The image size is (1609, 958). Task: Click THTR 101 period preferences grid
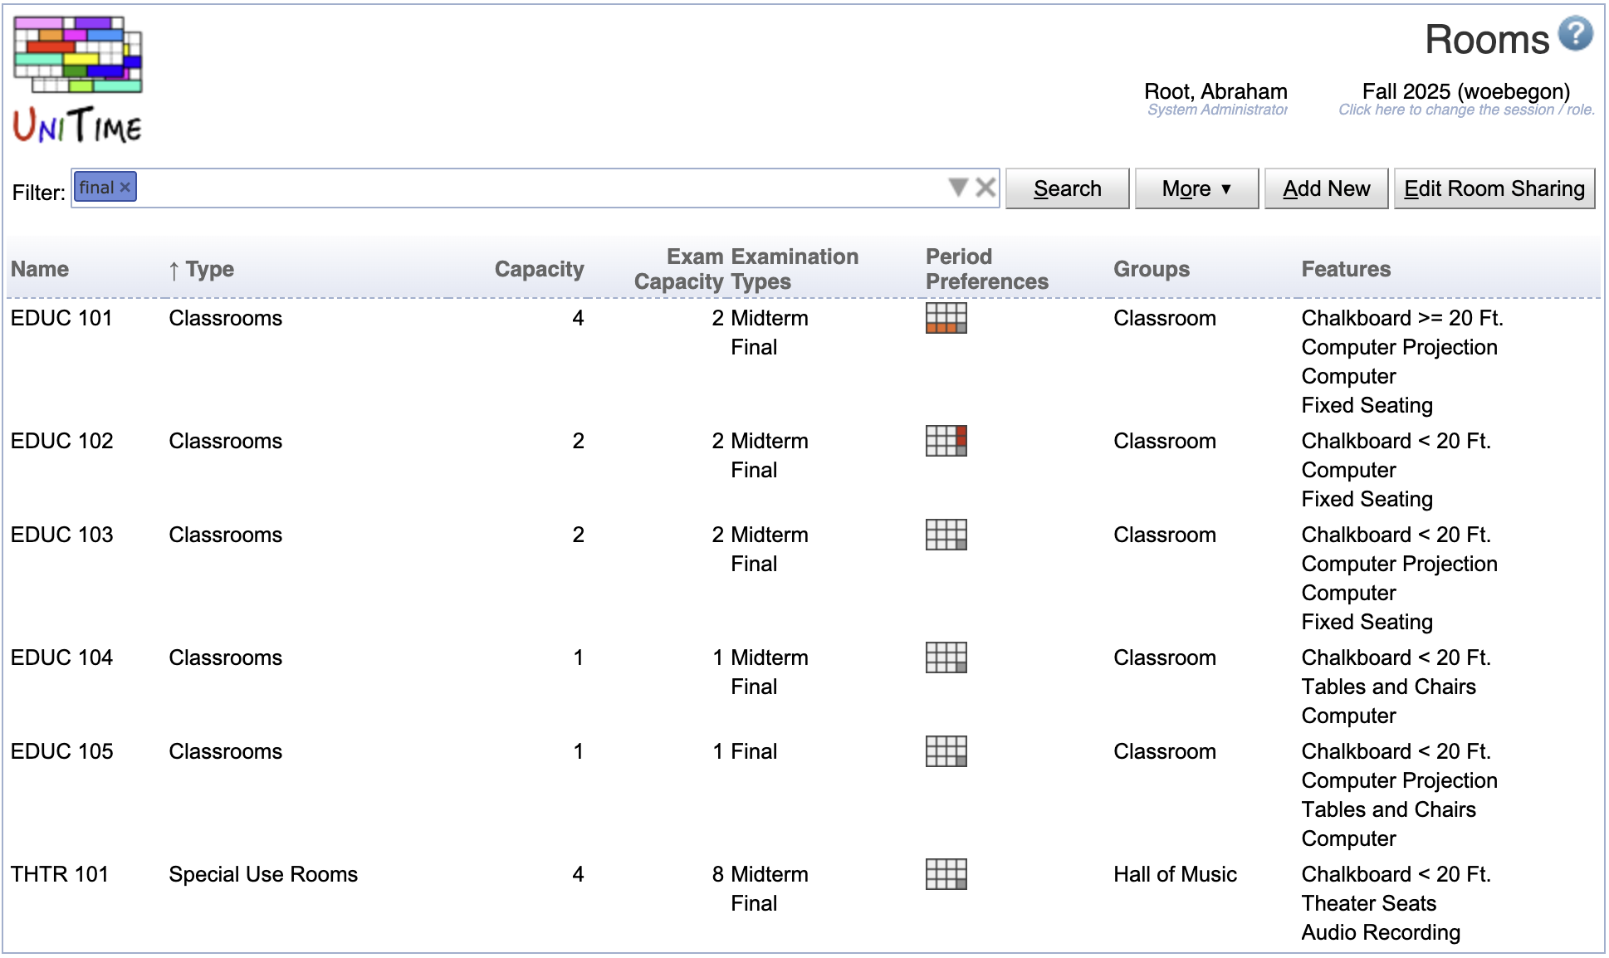946,874
